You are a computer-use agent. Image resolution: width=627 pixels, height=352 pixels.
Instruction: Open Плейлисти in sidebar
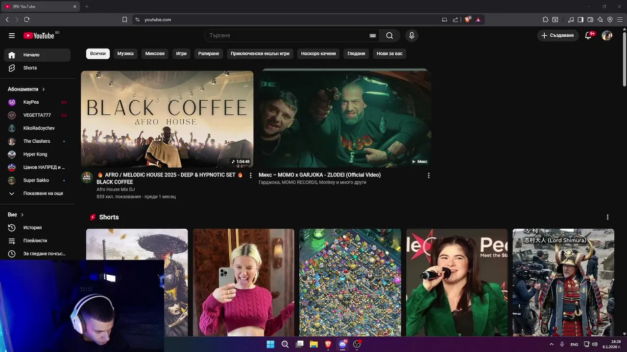tap(37, 241)
